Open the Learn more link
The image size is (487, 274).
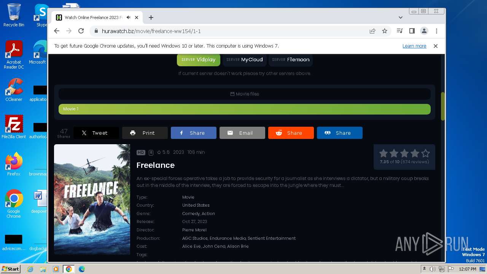click(414, 46)
